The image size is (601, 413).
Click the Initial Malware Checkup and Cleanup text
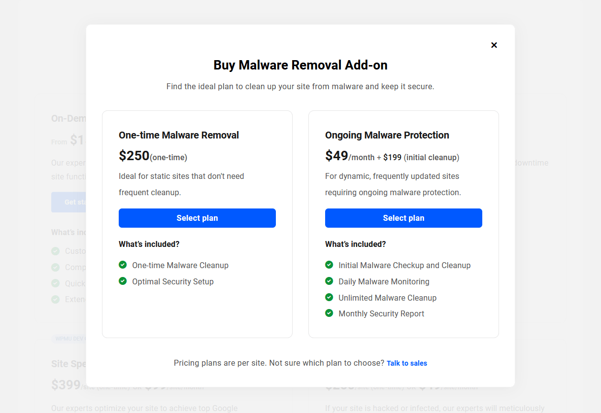coord(404,265)
